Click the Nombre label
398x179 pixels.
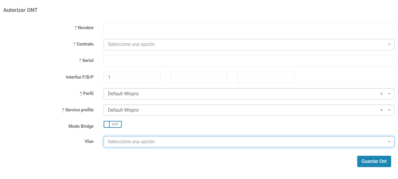[84, 28]
